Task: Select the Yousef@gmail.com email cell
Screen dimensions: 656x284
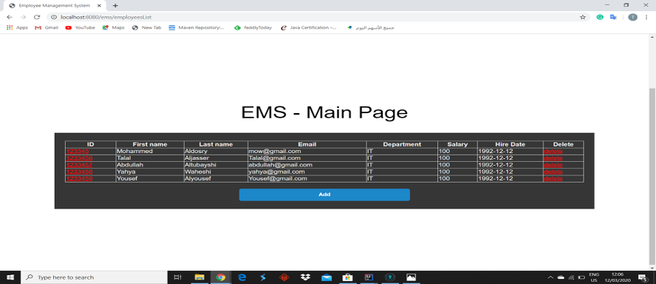Action: point(307,178)
